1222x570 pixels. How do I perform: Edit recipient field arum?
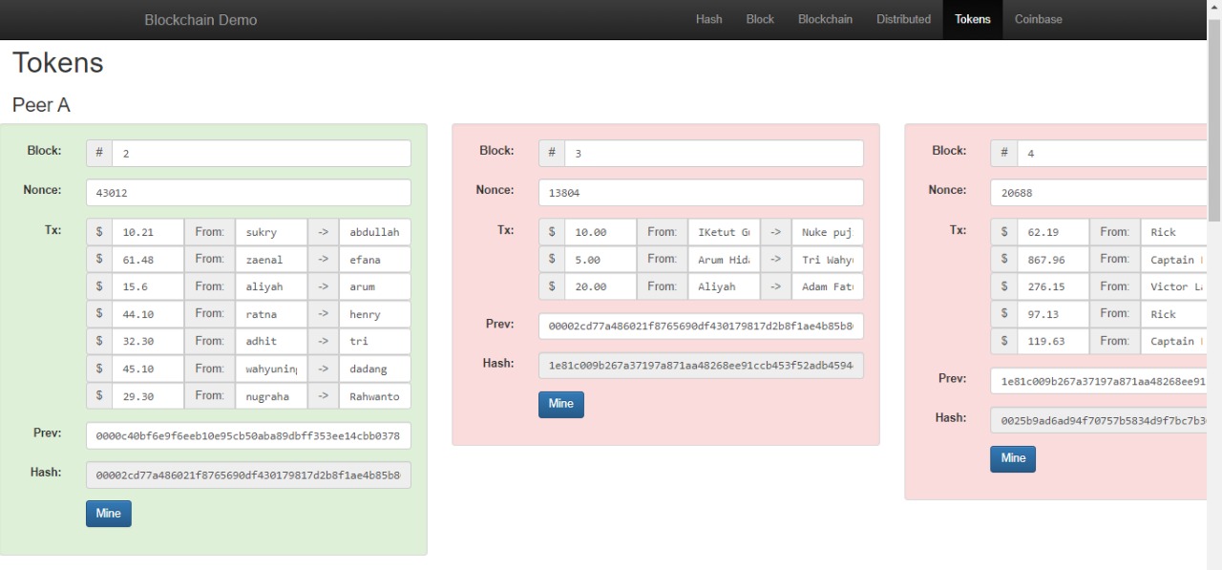[375, 286]
